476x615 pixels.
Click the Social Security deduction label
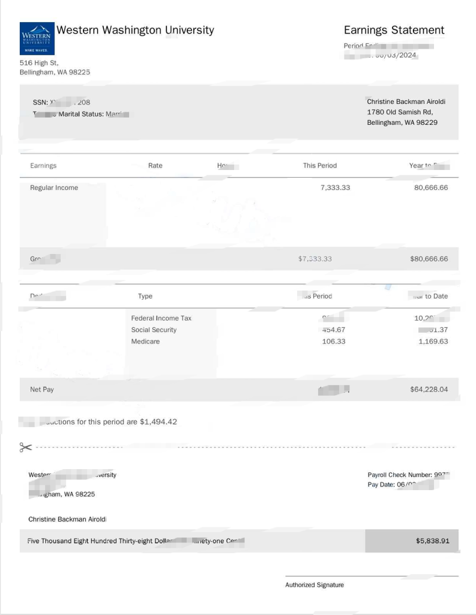[x=154, y=330]
